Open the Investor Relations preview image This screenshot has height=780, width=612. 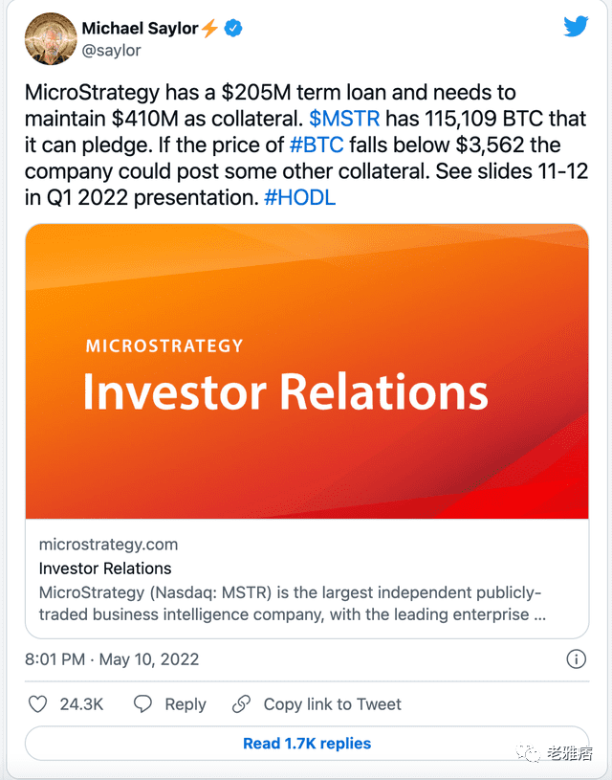pos(307,371)
